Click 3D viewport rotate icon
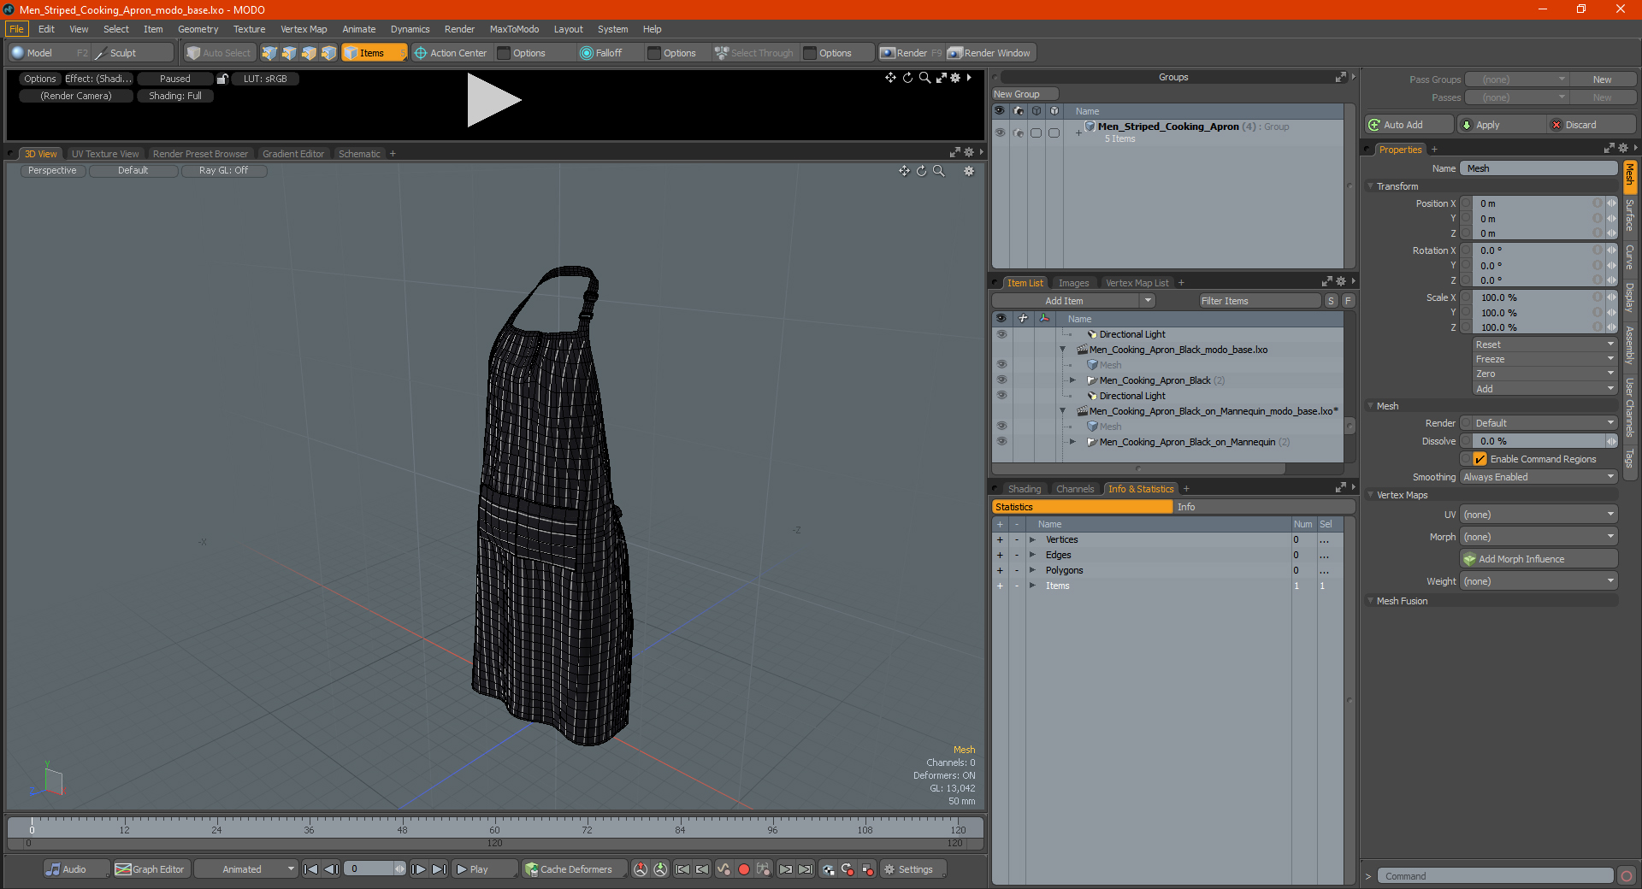1642x889 pixels. click(x=922, y=171)
